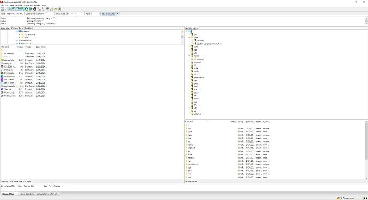The height and width of the screenshot is (200, 368).
Task: Open the Remote site path dropdown
Action: click(x=366, y=28)
